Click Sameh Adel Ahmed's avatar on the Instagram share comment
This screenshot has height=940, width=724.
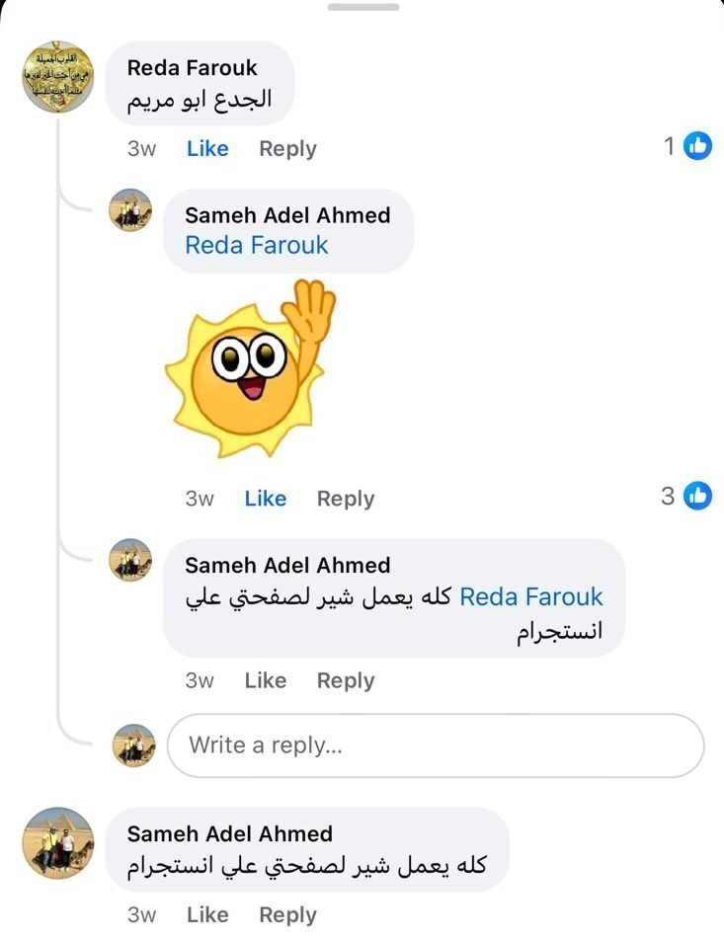(131, 560)
